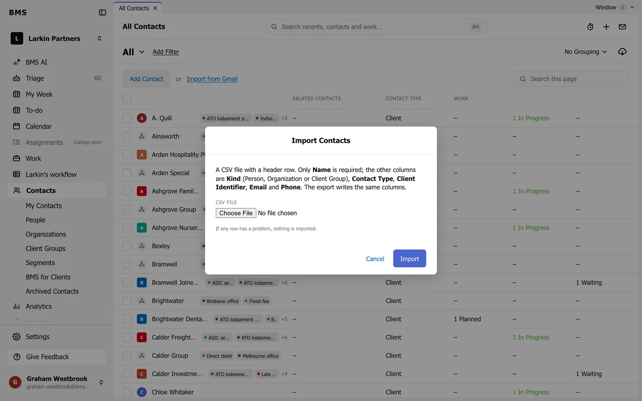Image resolution: width=642 pixels, height=401 pixels.
Task: Open the Work briefcase icon
Action: coord(16,158)
